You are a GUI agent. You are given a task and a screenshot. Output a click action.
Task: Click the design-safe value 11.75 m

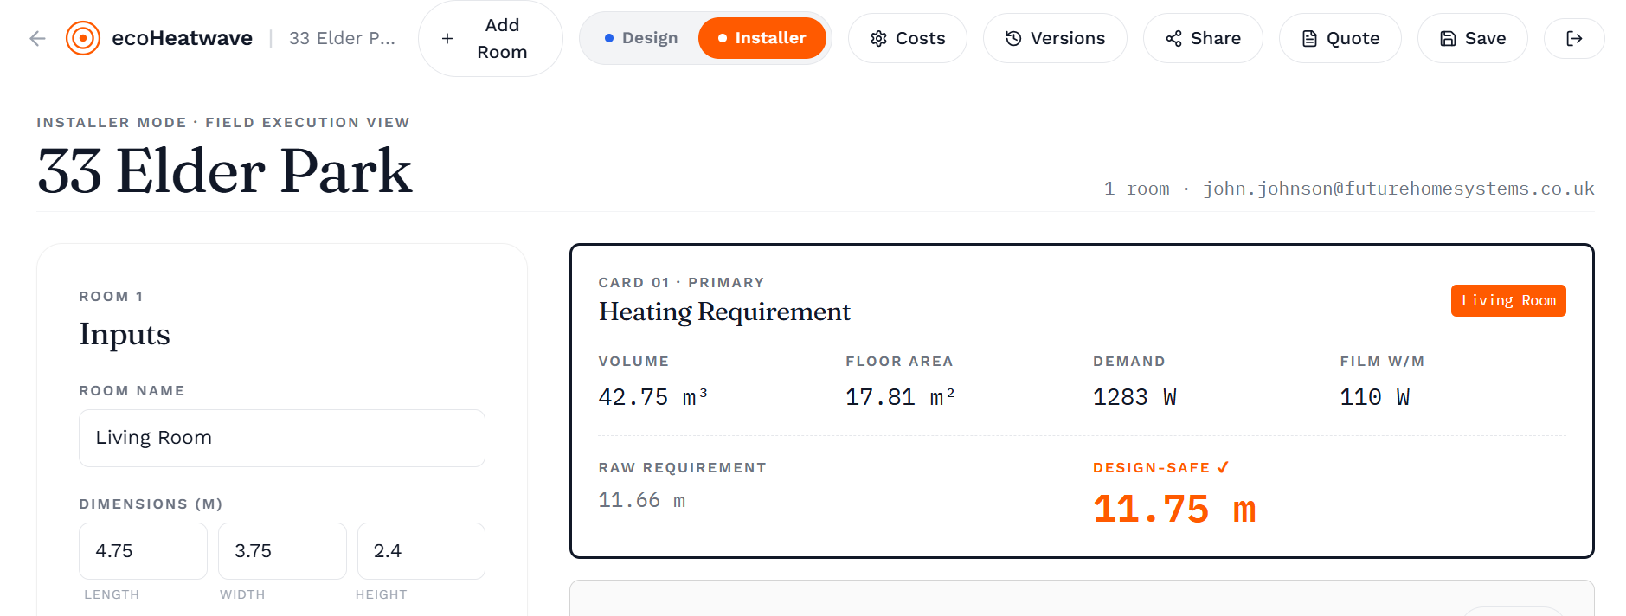coord(1174,509)
